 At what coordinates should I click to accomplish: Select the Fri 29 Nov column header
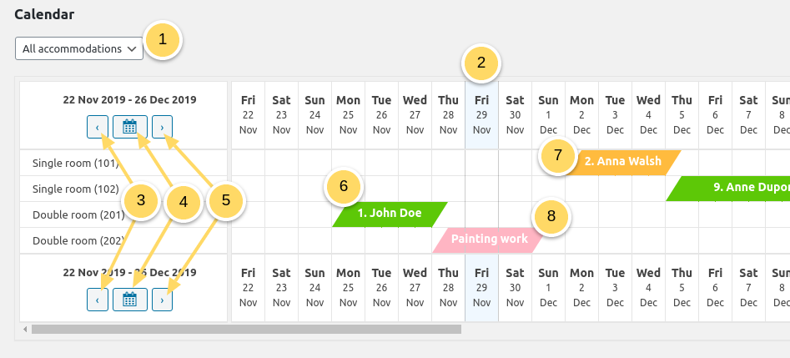tap(481, 115)
